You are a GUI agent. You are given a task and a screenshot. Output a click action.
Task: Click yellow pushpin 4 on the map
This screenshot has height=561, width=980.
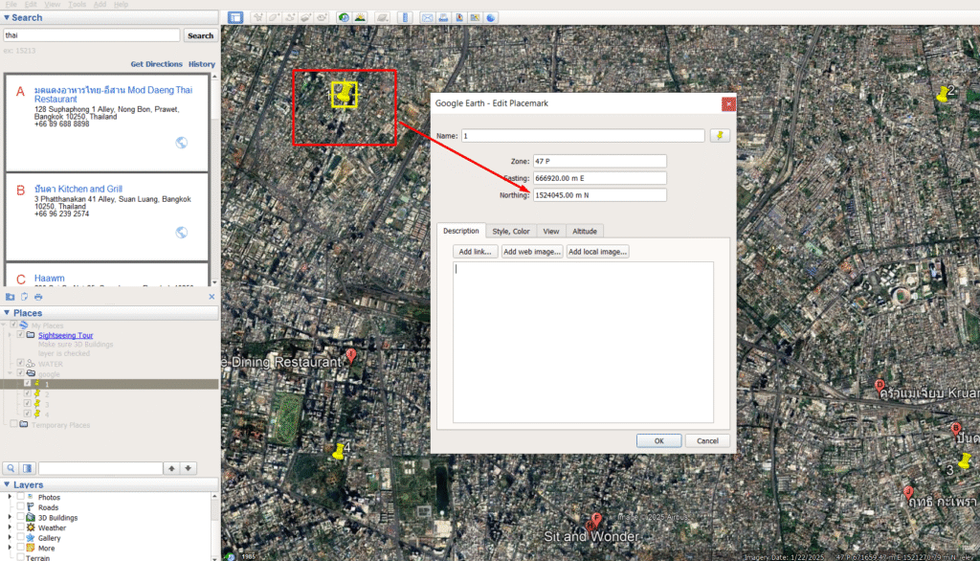339,452
